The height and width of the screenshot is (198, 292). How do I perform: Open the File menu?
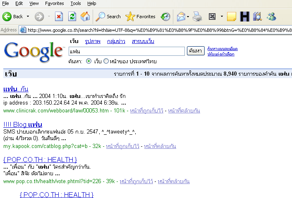click(5, 3)
